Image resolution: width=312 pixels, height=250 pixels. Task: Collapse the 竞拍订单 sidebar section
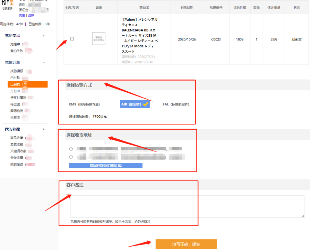[43, 63]
